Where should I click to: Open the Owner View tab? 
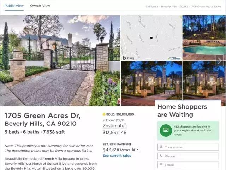coord(40,6)
